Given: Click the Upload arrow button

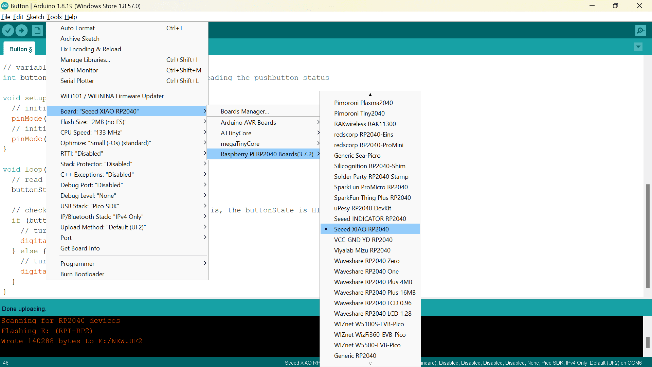Looking at the screenshot, I should click(21, 31).
